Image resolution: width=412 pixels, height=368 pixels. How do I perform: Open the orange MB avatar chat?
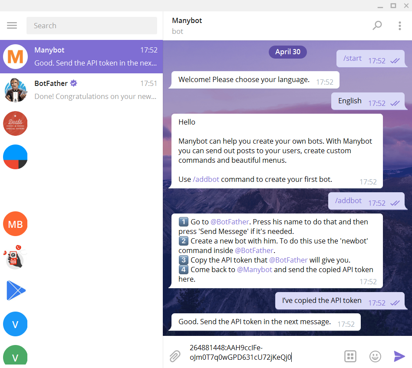(x=15, y=224)
